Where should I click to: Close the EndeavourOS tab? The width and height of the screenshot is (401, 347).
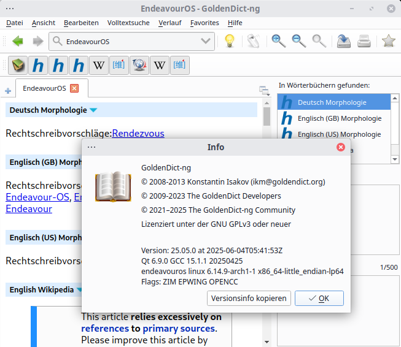(x=74, y=88)
